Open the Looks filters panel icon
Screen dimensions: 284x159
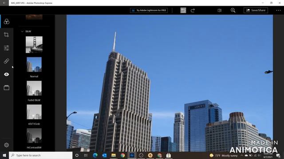tap(7, 22)
